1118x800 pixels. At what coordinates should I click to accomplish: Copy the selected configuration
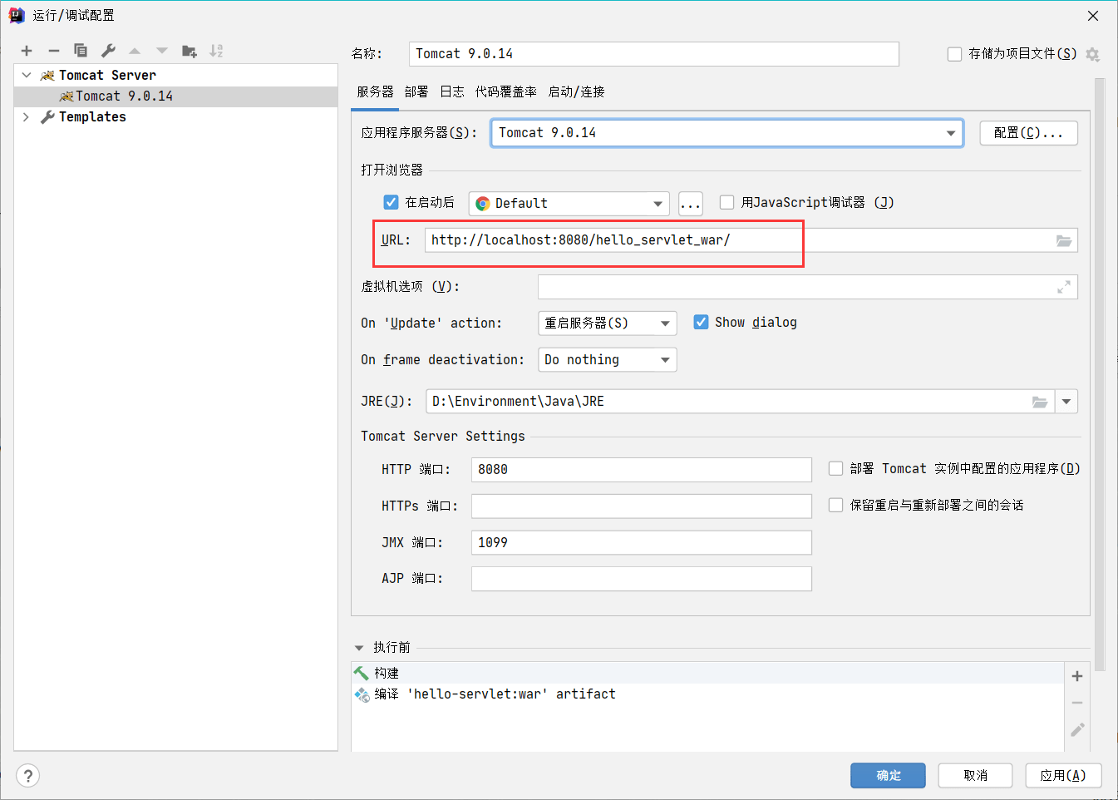81,51
